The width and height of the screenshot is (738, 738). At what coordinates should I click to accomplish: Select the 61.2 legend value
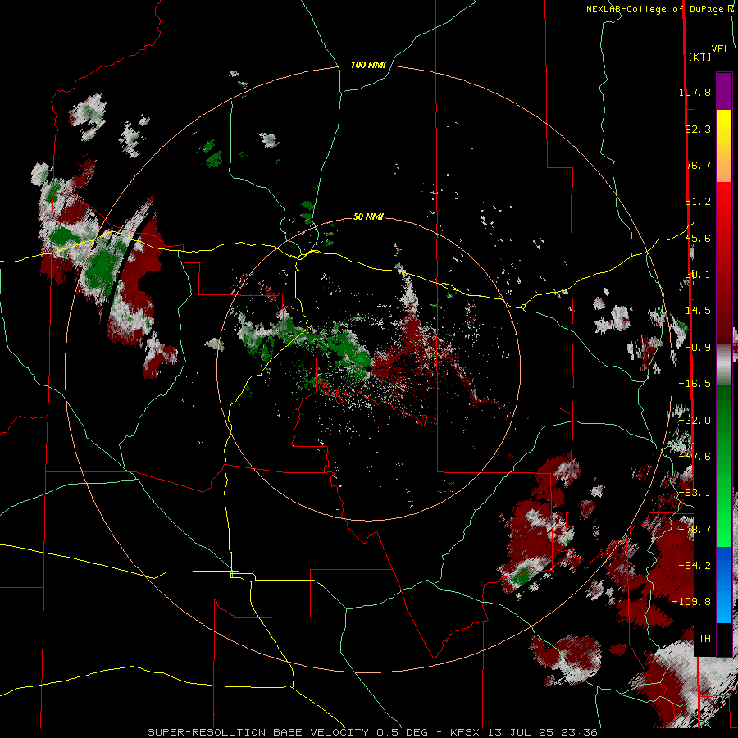[698, 202]
